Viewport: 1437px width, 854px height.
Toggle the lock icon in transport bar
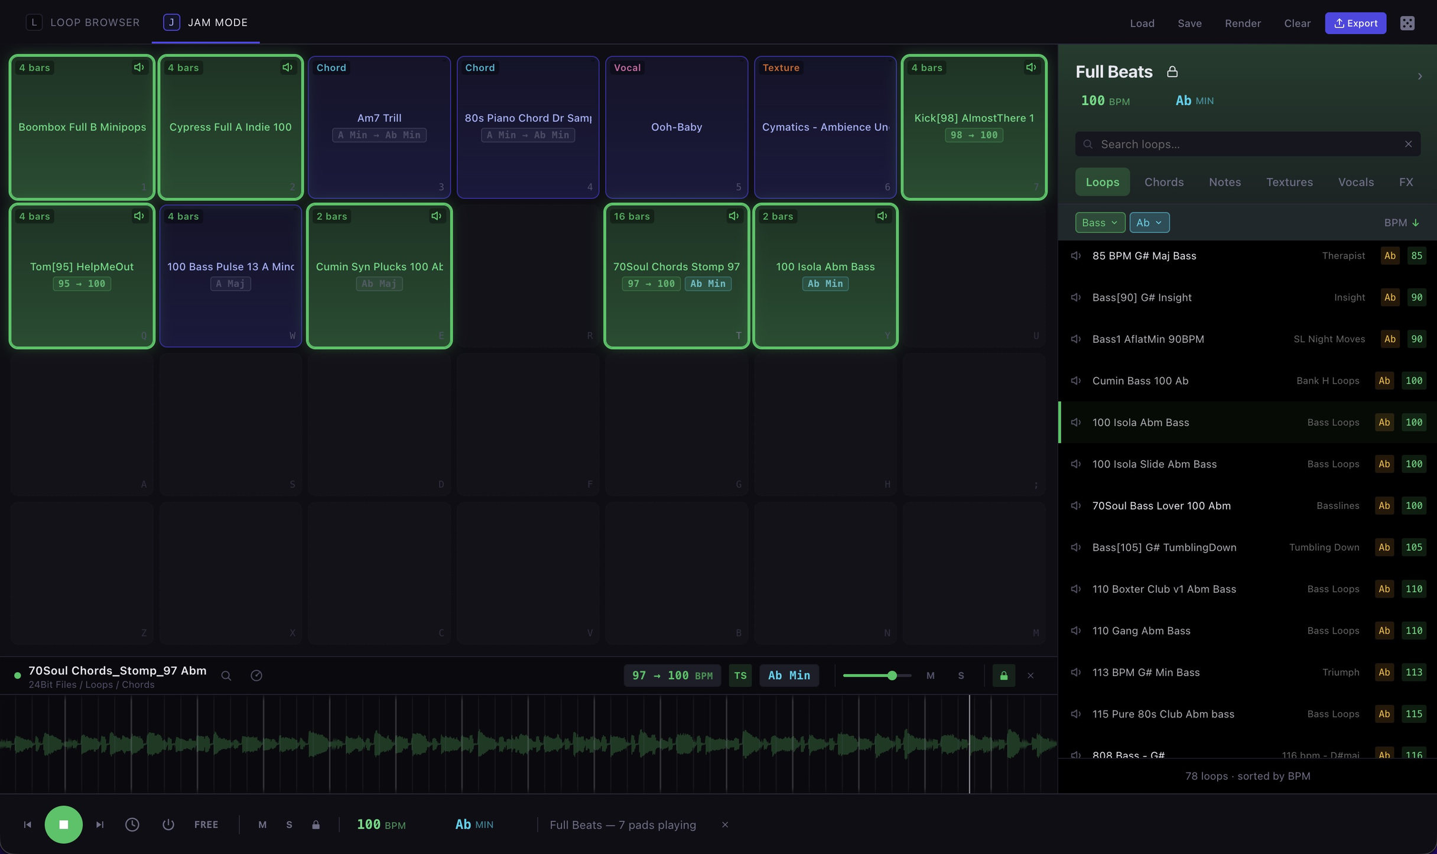[x=316, y=824]
